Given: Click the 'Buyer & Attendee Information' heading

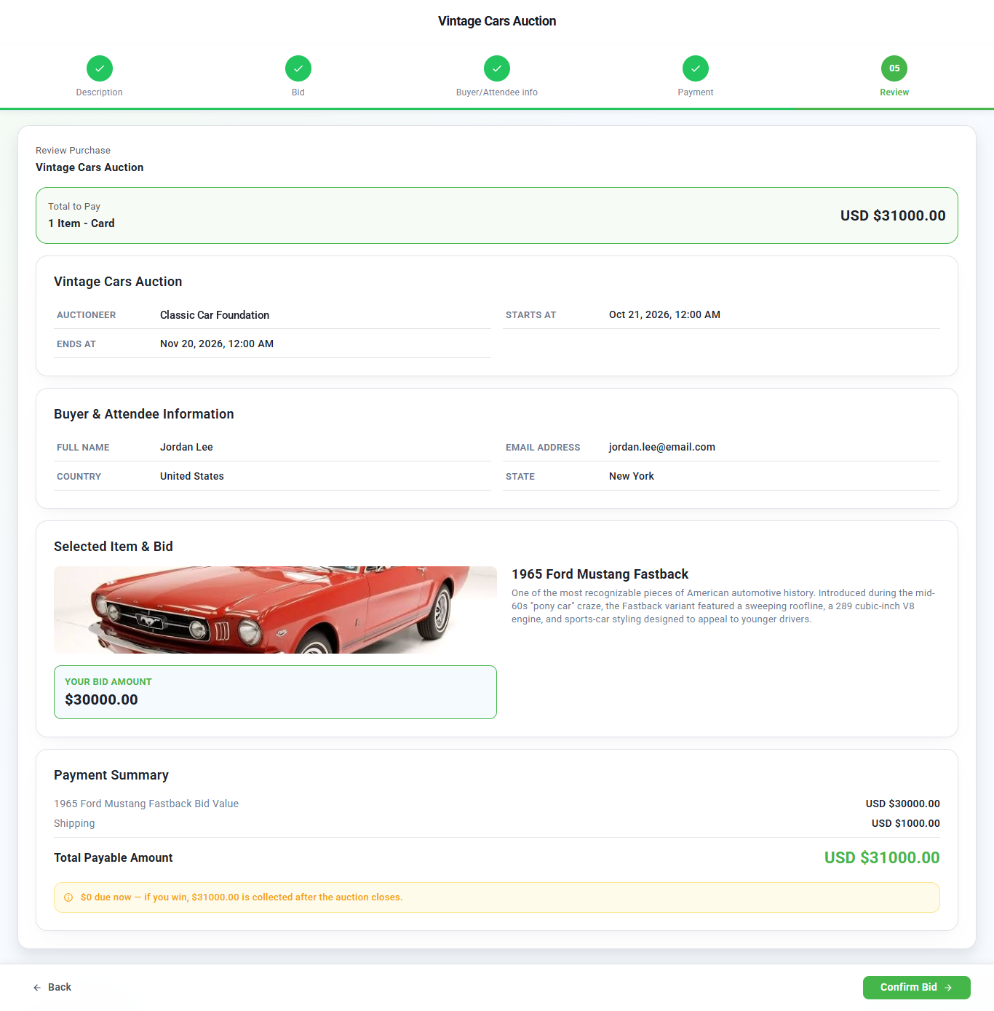Looking at the screenshot, I should click(144, 414).
